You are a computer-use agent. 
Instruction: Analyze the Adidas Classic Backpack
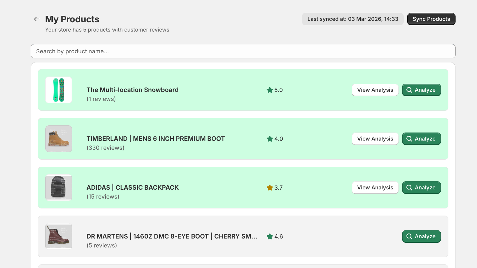tap(421, 188)
